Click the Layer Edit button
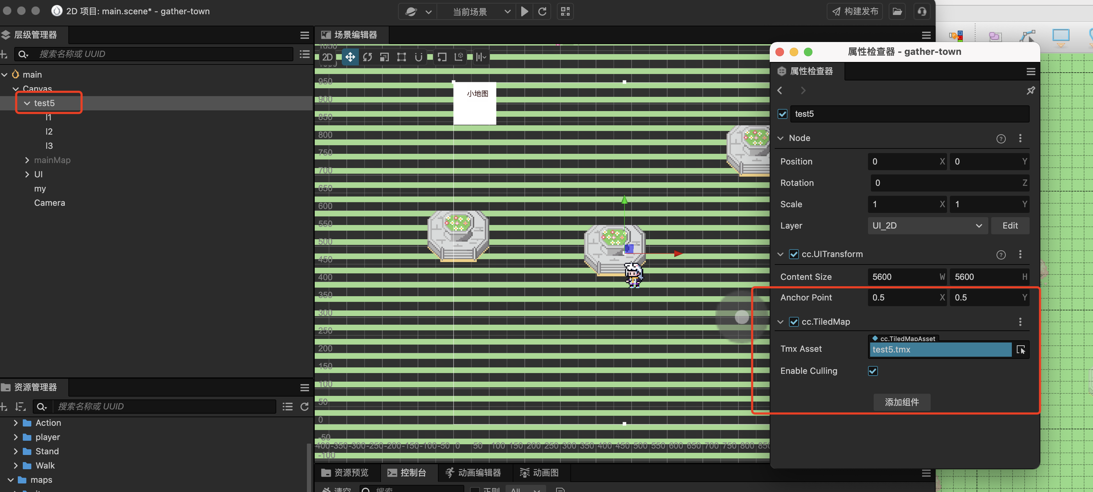Screen dimensions: 1093x492 click(x=1010, y=226)
